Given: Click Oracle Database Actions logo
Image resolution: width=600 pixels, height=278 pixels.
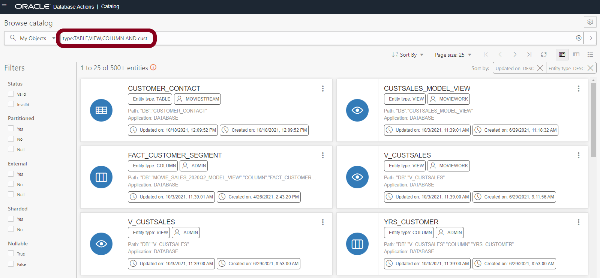Looking at the screenshot, I should pyautogui.click(x=54, y=6).
